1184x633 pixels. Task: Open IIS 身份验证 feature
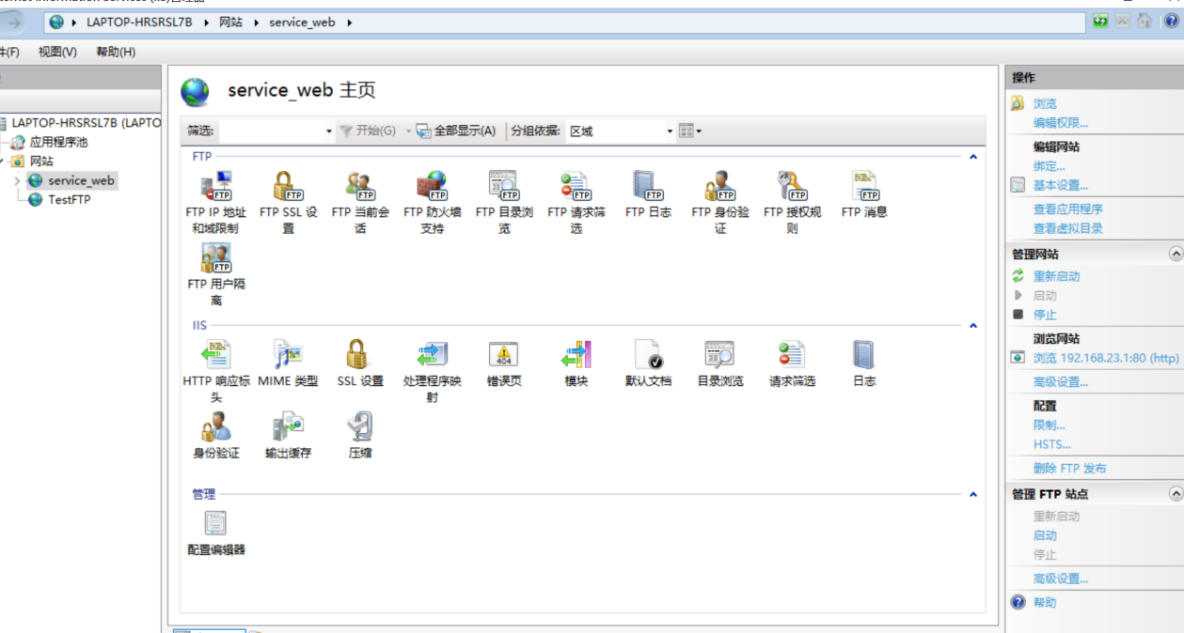pos(215,435)
